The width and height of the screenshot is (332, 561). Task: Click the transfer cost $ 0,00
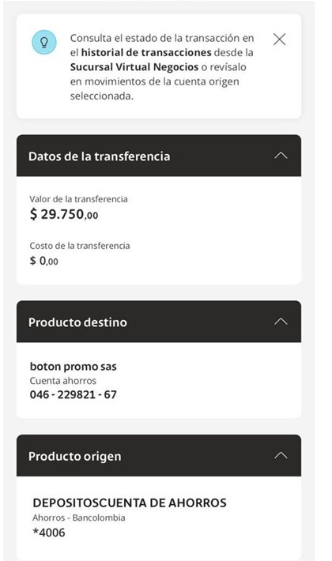point(43,261)
